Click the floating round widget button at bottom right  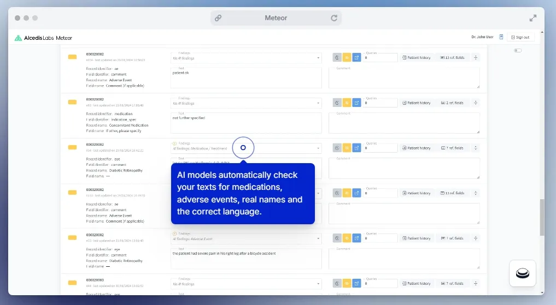click(x=523, y=273)
